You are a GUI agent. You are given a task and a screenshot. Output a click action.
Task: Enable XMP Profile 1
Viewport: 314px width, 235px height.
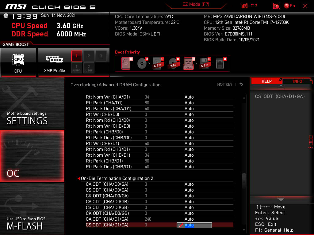click(77, 56)
